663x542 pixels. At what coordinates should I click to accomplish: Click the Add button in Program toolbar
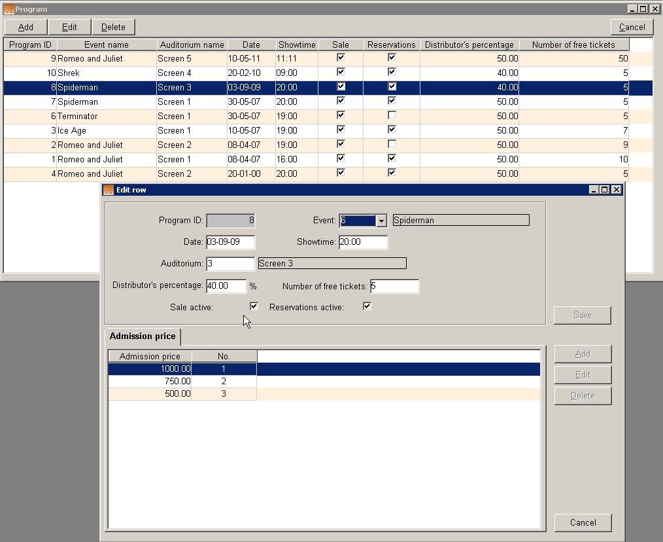25,27
